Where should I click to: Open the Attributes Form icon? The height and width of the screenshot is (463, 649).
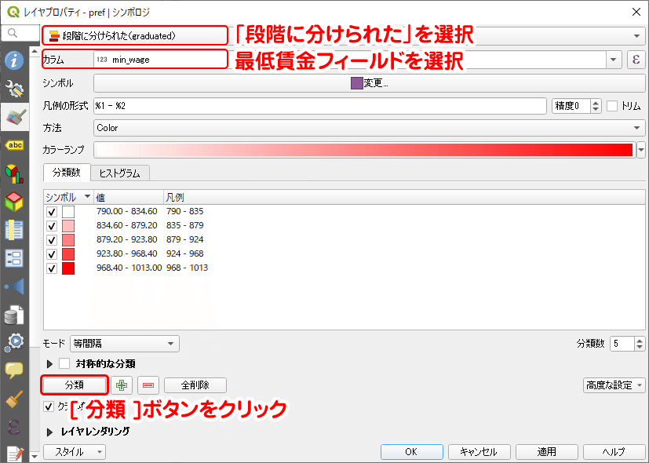click(x=14, y=258)
